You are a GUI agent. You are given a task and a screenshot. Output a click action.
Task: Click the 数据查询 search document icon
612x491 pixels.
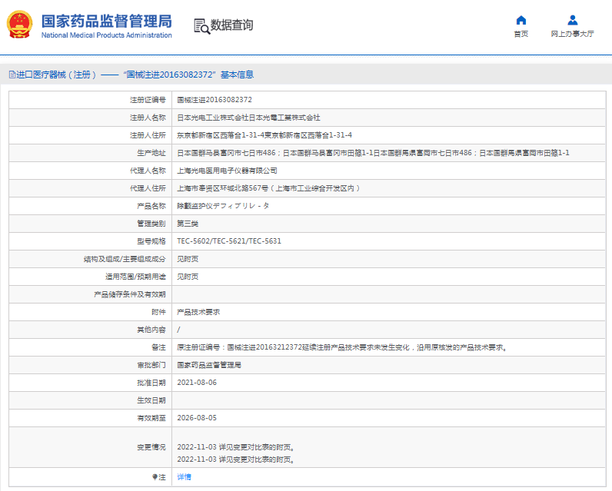point(201,25)
